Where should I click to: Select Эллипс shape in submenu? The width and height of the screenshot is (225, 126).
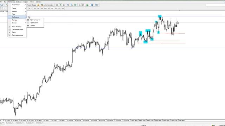[35, 26]
